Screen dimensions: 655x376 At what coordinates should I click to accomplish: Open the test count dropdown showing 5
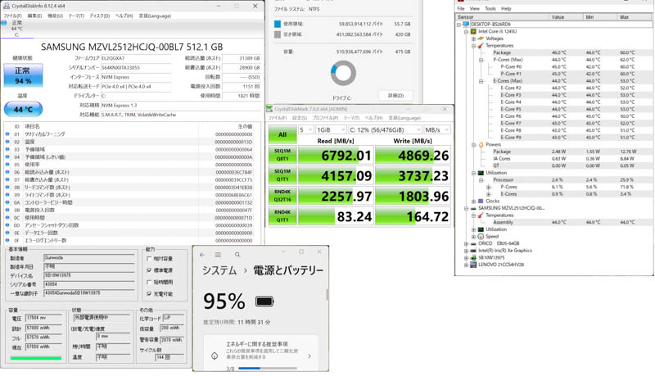pos(305,130)
